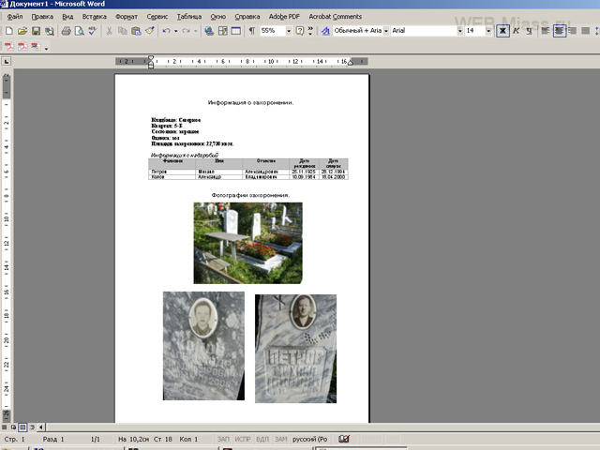Click the Format Painter brush icon
Image resolution: width=600 pixels, height=450 pixels.
148,31
